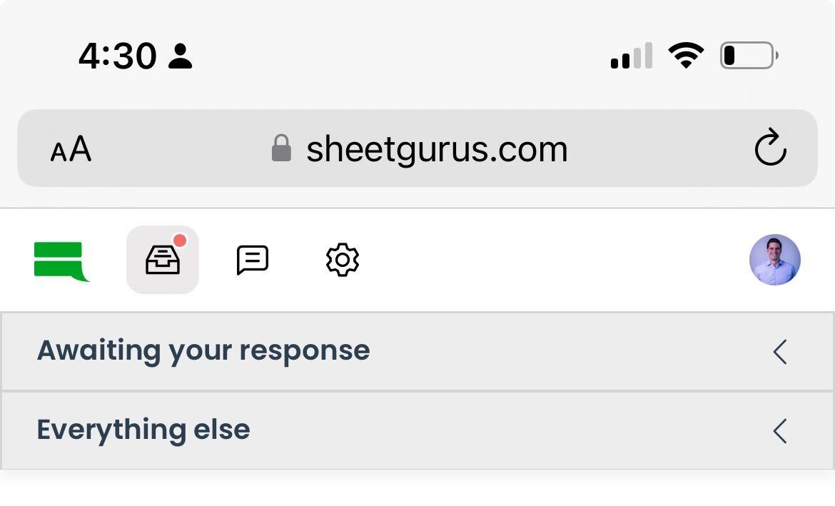Image resolution: width=835 pixels, height=506 pixels.
Task: Open the user profile avatar
Action: click(x=775, y=260)
